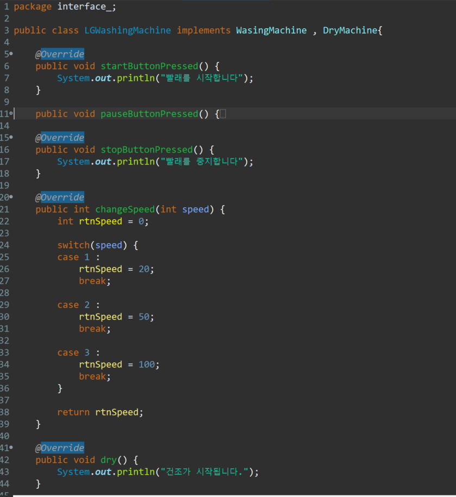This screenshot has width=456, height=497.
Task: Click 'case 2' on line 29
Action: (x=73, y=305)
